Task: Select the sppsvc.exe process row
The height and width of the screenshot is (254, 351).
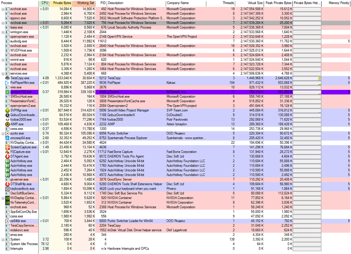Action: (x=175, y=18)
